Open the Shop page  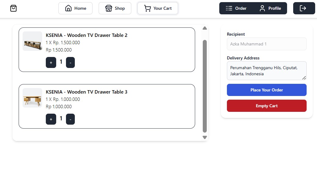115,8
